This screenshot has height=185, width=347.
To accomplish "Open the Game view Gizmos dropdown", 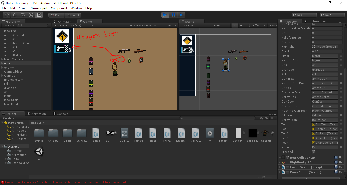I will (x=169, y=26).
